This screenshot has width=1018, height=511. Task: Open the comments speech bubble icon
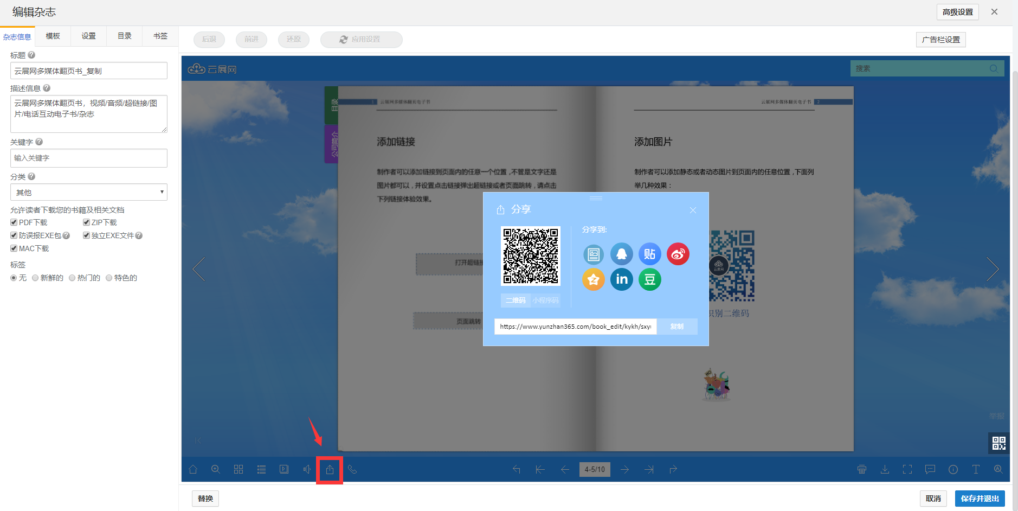click(930, 470)
